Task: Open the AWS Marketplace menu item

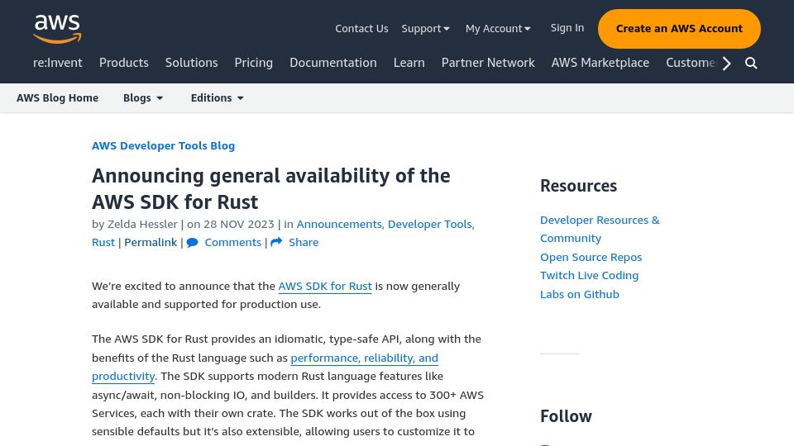Action: click(600, 63)
